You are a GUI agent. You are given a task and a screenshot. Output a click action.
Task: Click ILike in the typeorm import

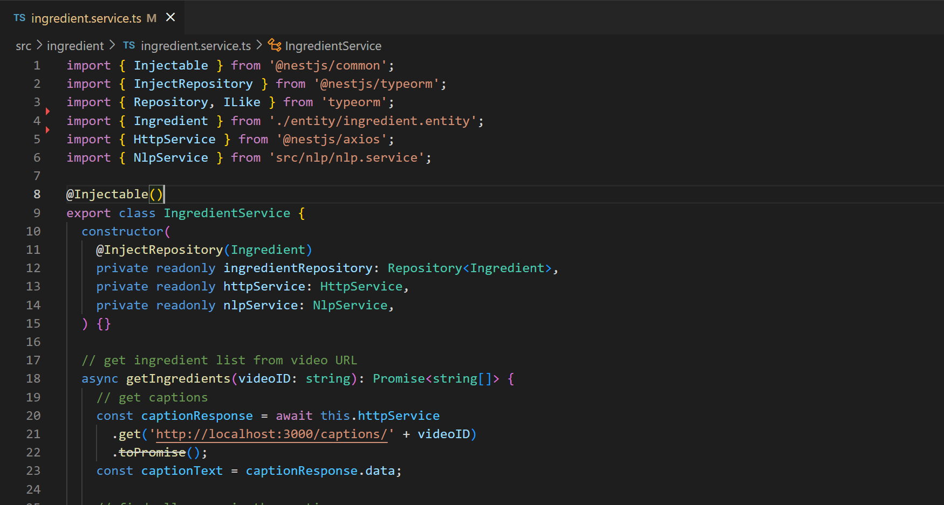[242, 102]
